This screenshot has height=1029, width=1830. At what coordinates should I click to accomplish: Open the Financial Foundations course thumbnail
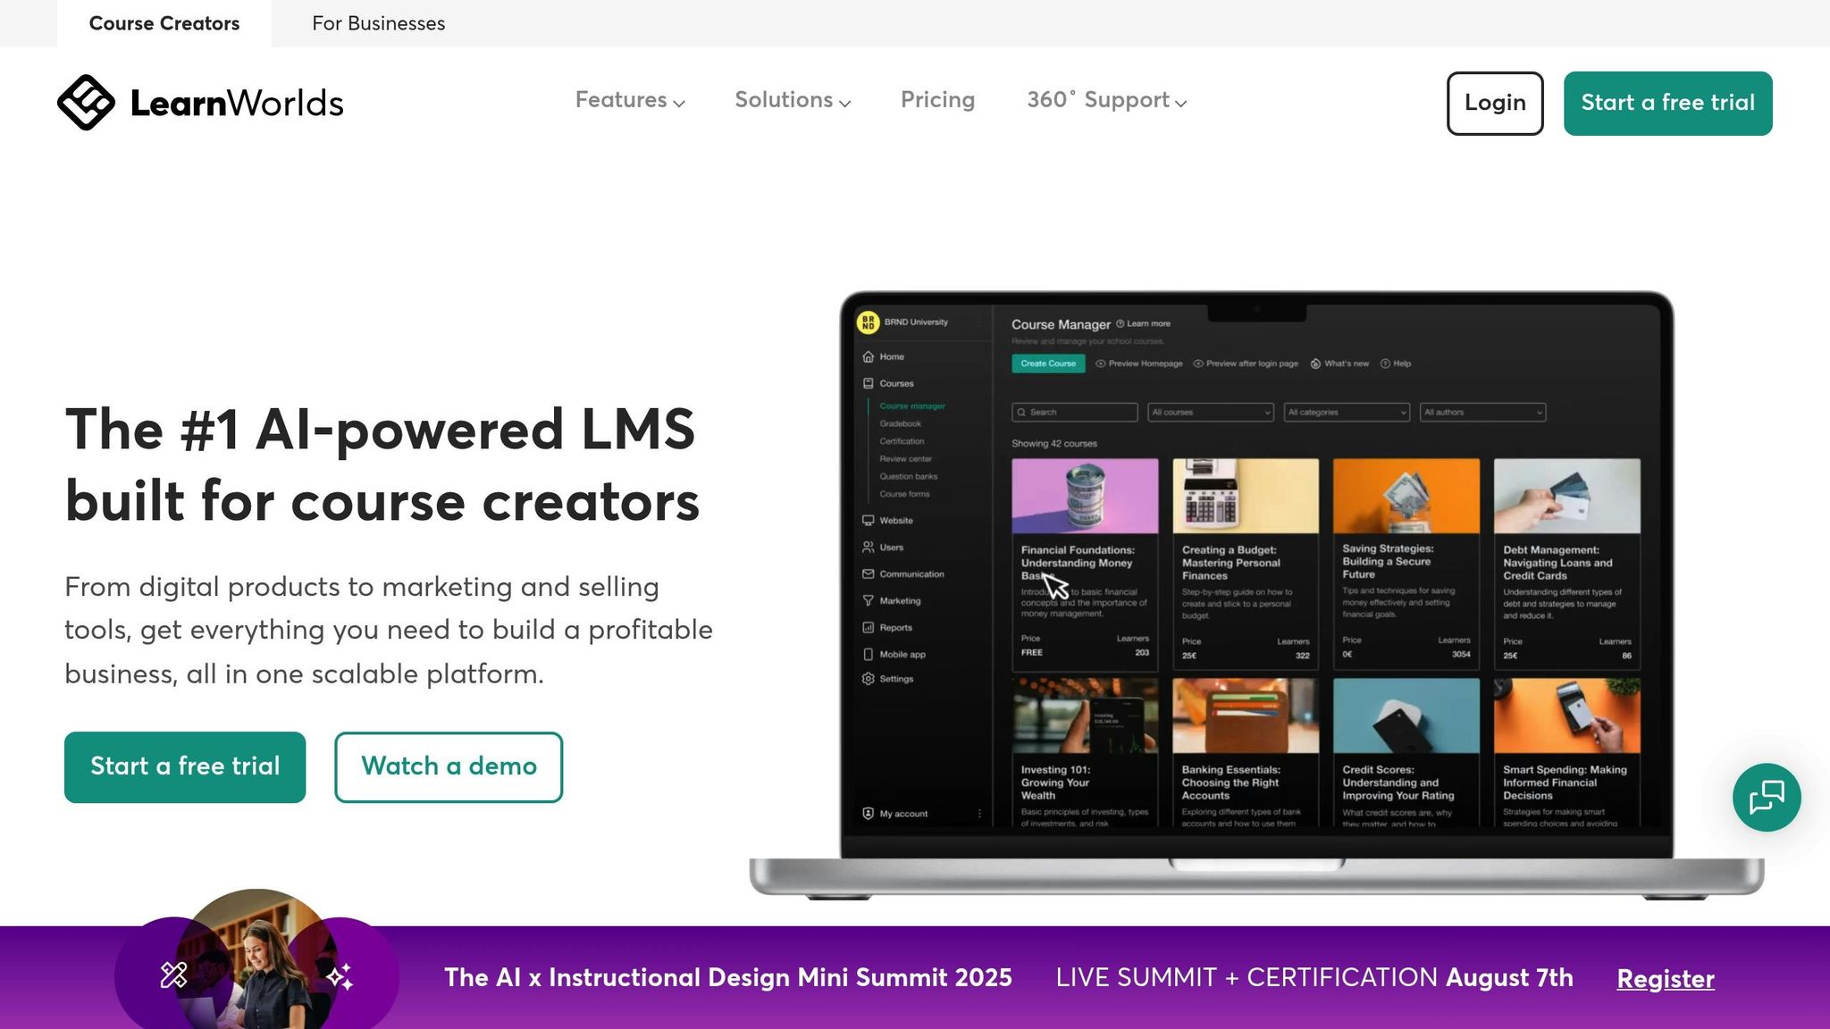1085,496
